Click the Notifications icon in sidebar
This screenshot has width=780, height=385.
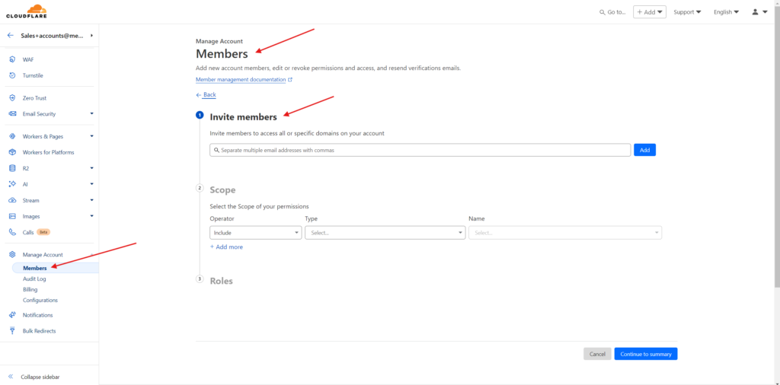12,315
